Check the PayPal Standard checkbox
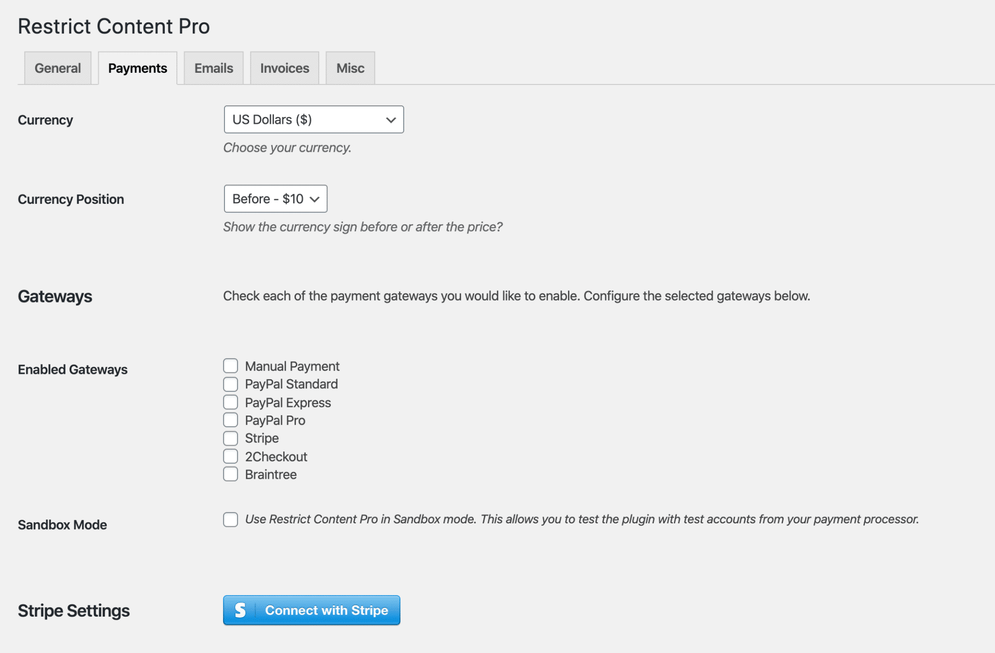The width and height of the screenshot is (995, 653). (230, 384)
